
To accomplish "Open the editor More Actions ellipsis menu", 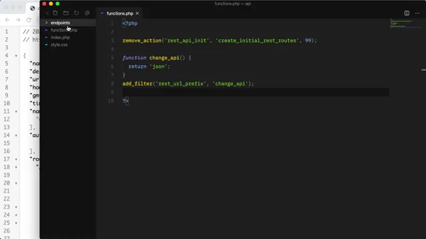I will tap(417, 13).
